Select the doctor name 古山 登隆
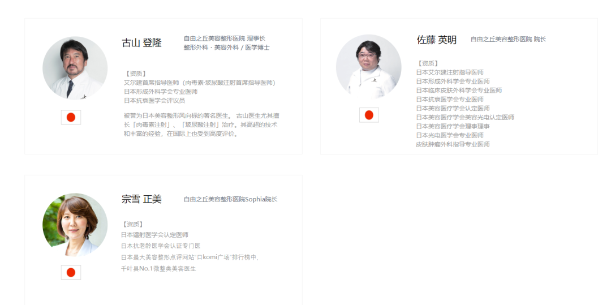This screenshot has width=611, height=305. [141, 43]
